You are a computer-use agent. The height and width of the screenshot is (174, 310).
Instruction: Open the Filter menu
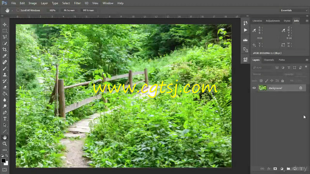pos(77,3)
